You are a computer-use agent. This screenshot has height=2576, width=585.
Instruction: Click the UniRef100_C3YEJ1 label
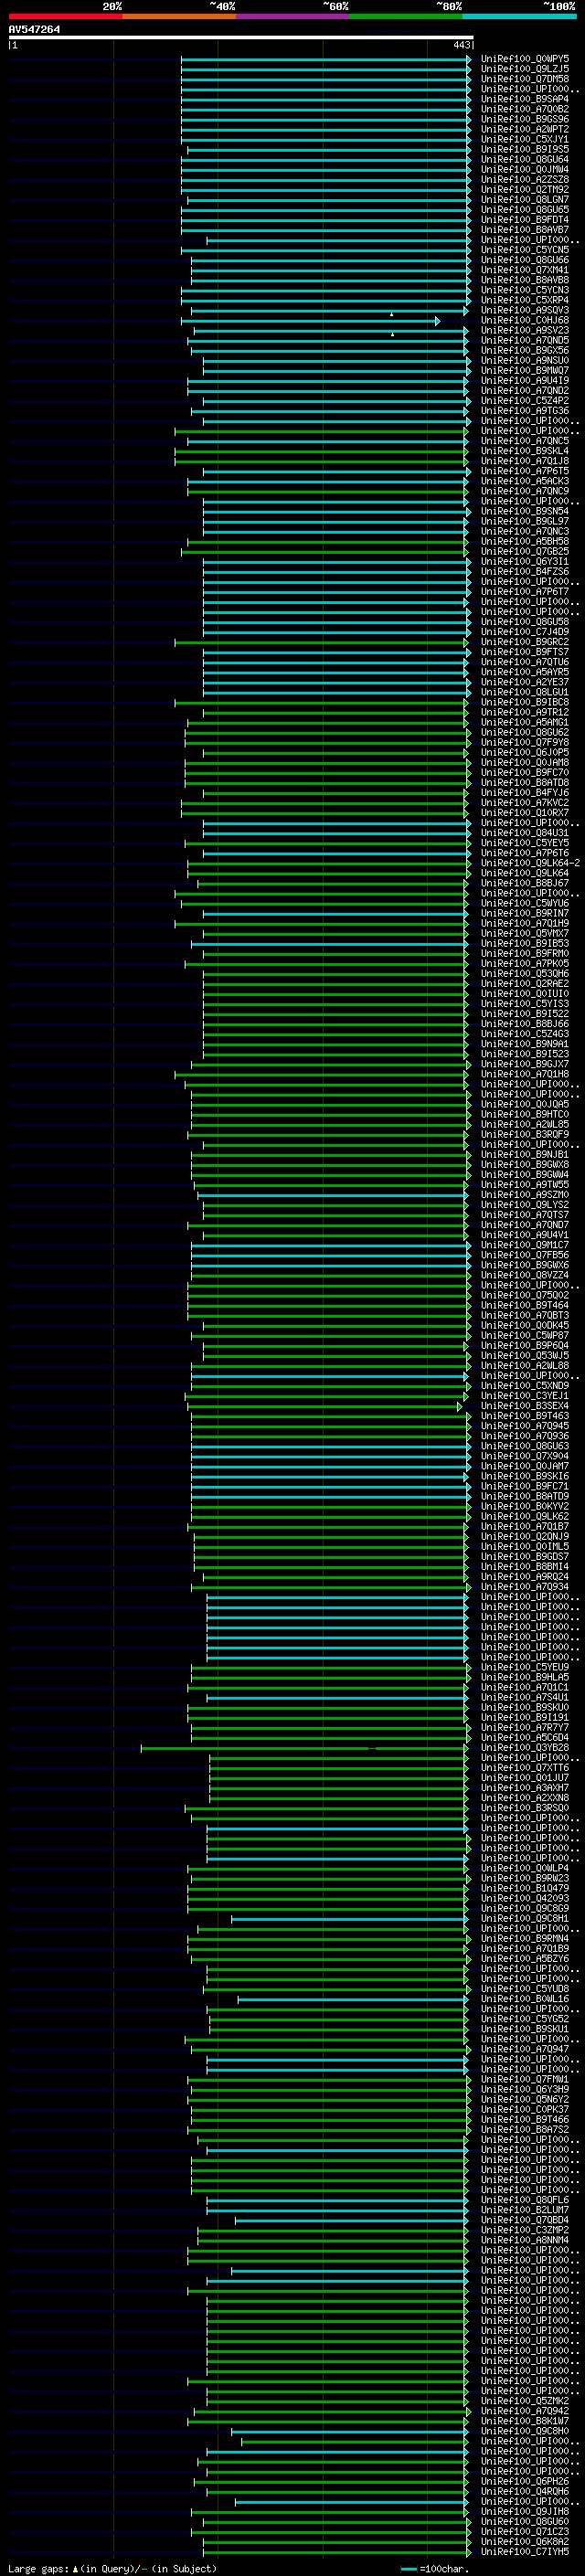coord(525,1396)
